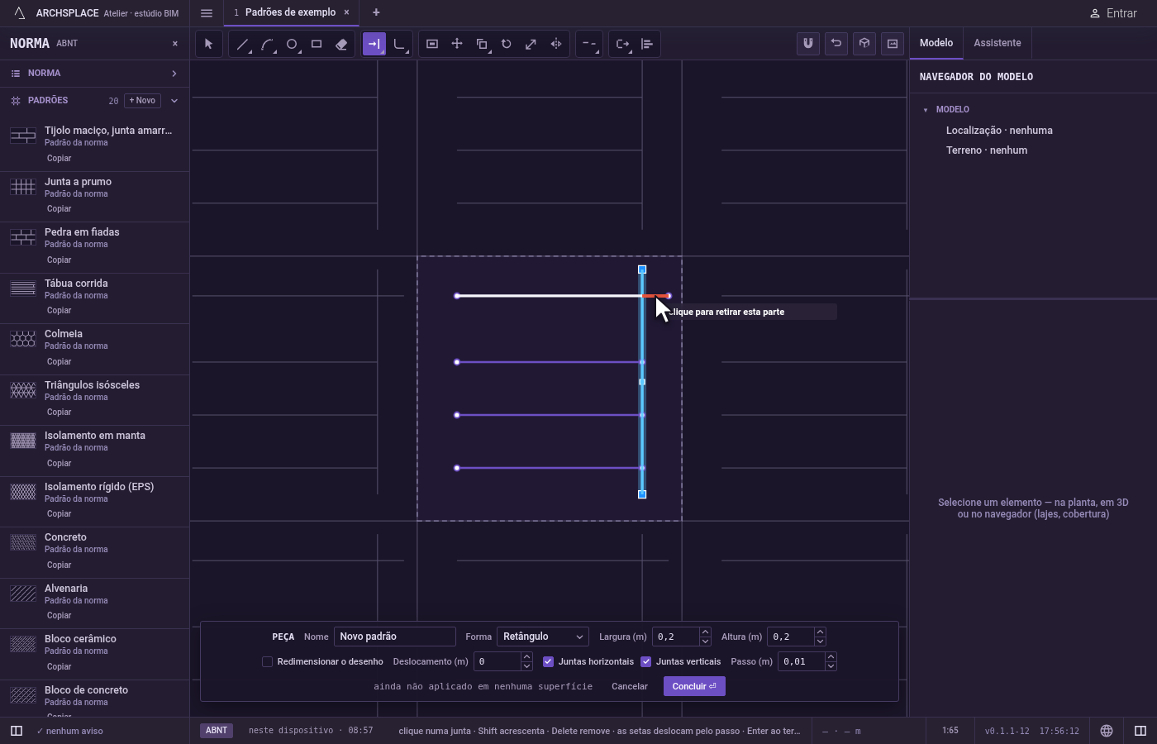This screenshot has width=1157, height=744.
Task: Click the active trim/extend tool
Action: coord(374,44)
